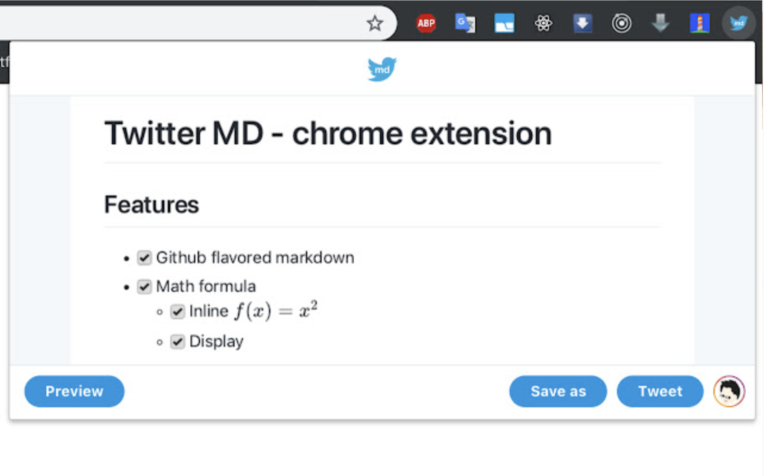Image resolution: width=764 pixels, height=476 pixels.
Task: Open the Twitter MD extension icon
Action: click(x=738, y=23)
